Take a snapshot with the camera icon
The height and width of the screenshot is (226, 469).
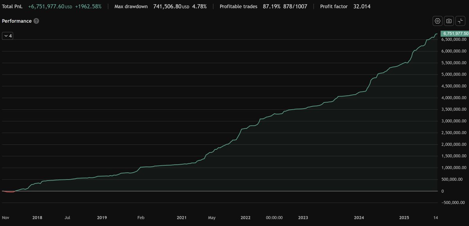coord(449,21)
